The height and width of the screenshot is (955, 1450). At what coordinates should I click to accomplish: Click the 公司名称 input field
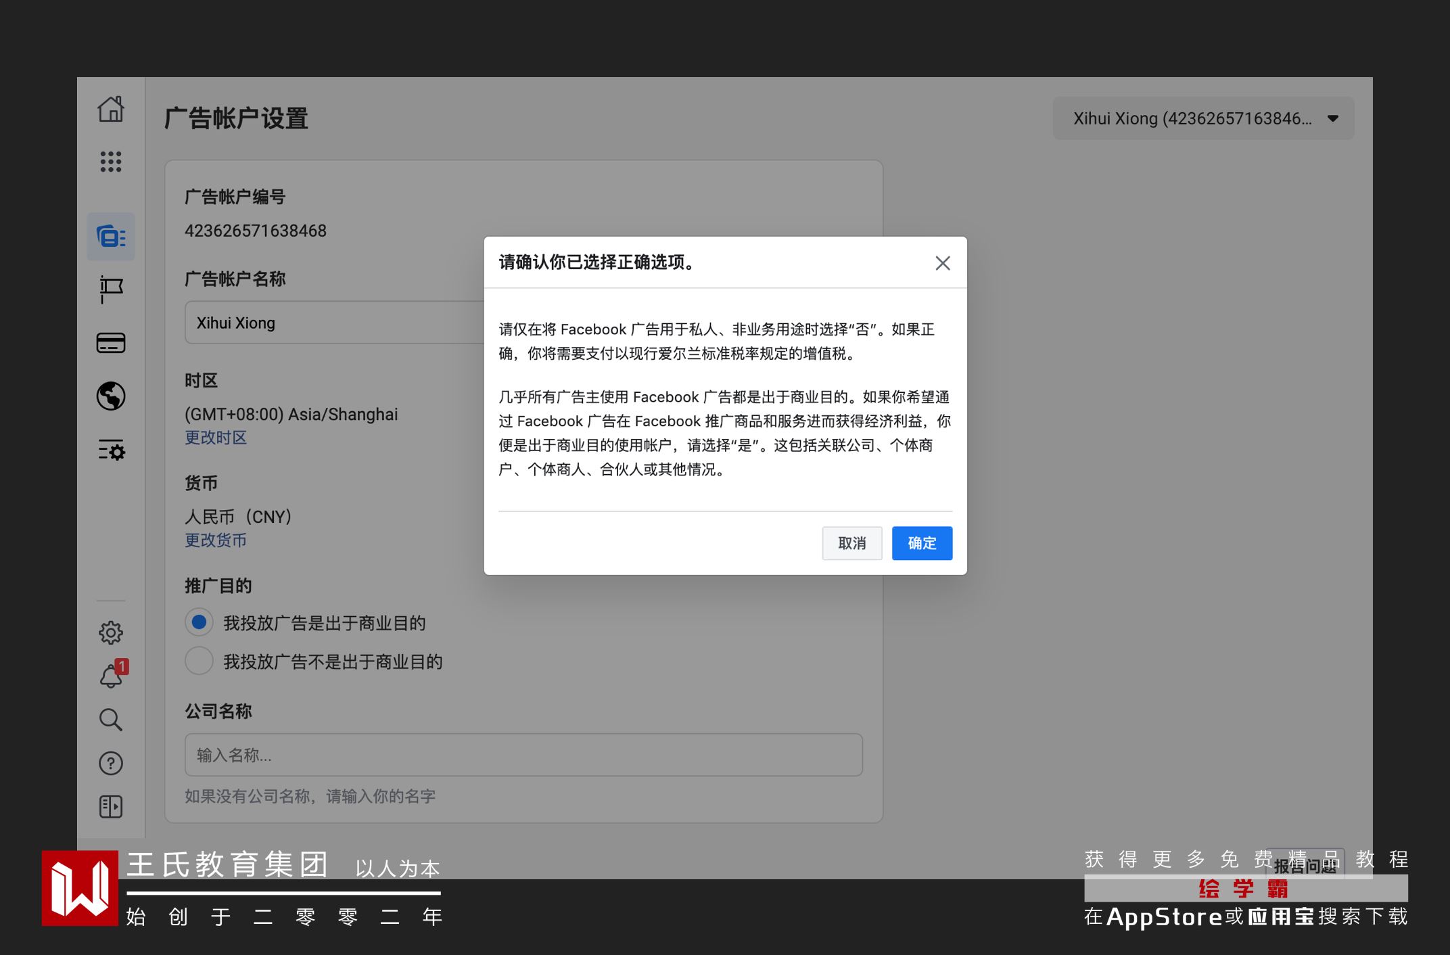click(523, 755)
